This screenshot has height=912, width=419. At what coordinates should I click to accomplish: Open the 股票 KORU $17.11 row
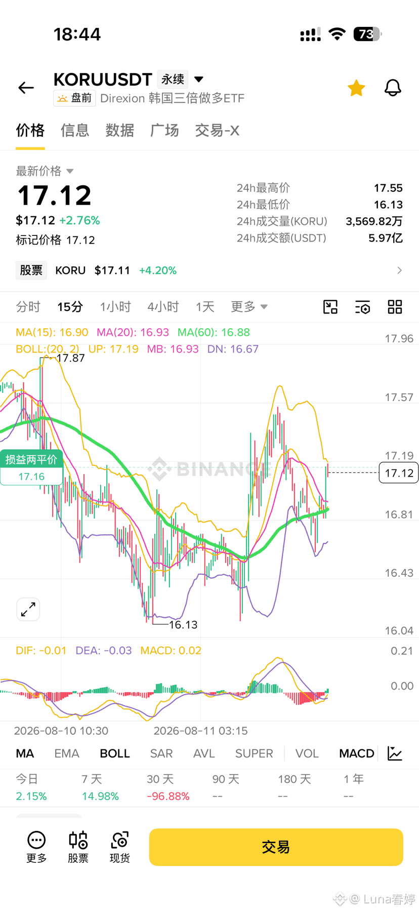(209, 270)
